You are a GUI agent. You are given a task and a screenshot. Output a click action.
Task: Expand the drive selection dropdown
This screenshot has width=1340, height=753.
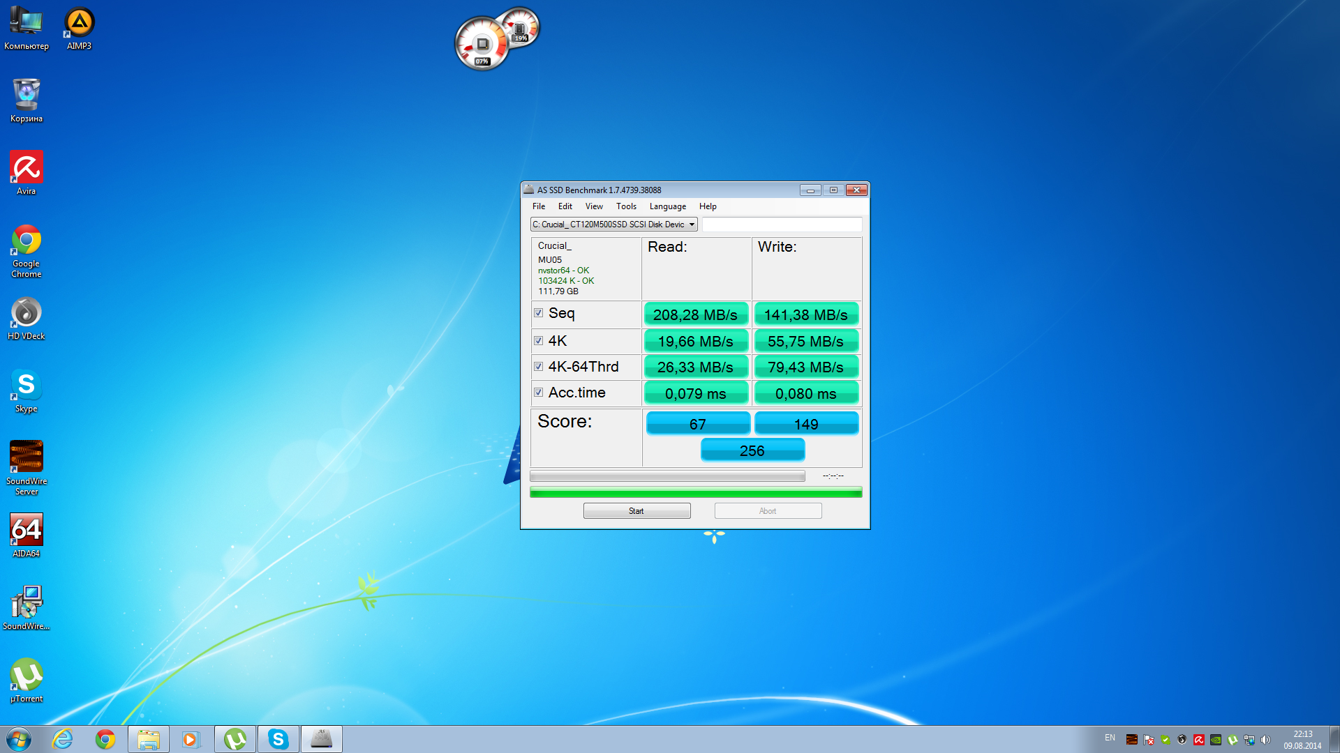pyautogui.click(x=692, y=225)
